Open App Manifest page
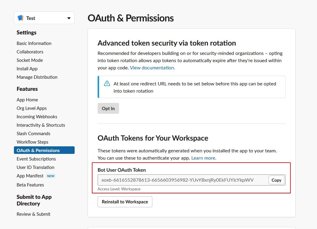 click(x=30, y=176)
